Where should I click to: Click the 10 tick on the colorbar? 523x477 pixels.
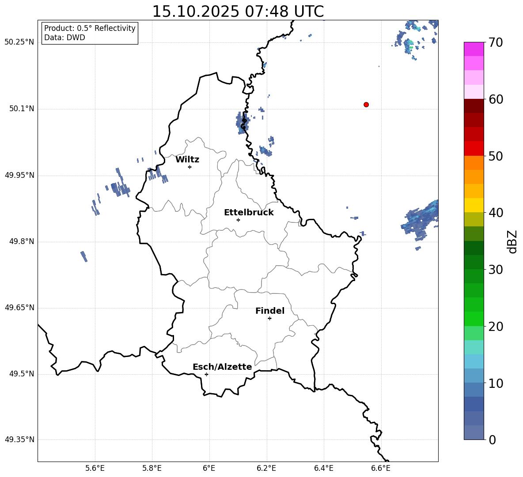pos(496,383)
